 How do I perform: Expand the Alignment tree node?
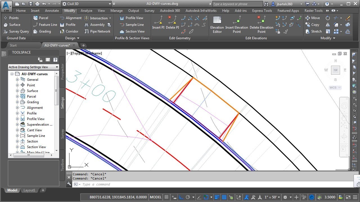point(17,108)
